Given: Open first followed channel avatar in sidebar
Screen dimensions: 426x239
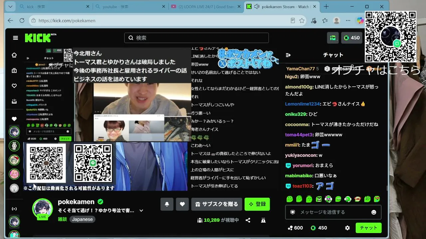Looking at the screenshot, I should (x=14, y=132).
